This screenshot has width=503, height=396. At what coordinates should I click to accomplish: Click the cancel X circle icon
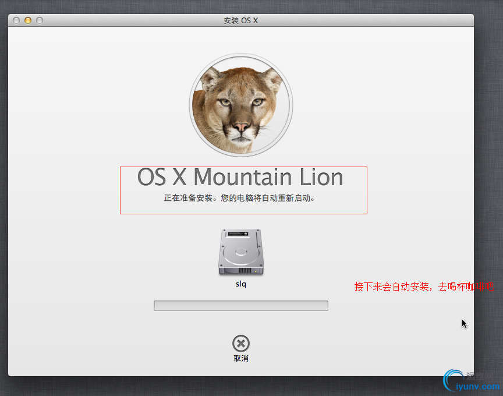(241, 344)
